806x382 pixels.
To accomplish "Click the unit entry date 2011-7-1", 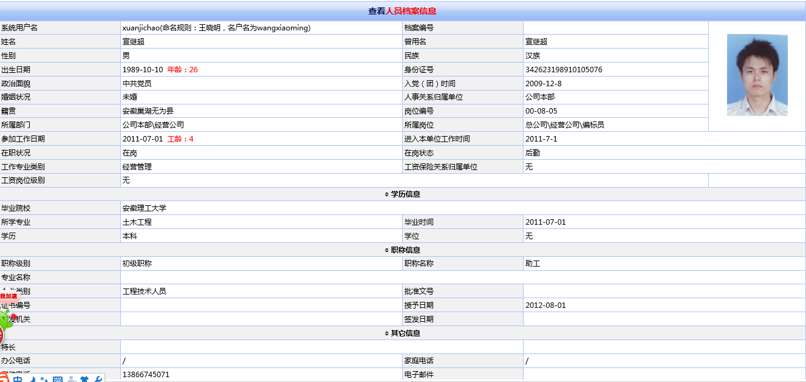I will 541,139.
